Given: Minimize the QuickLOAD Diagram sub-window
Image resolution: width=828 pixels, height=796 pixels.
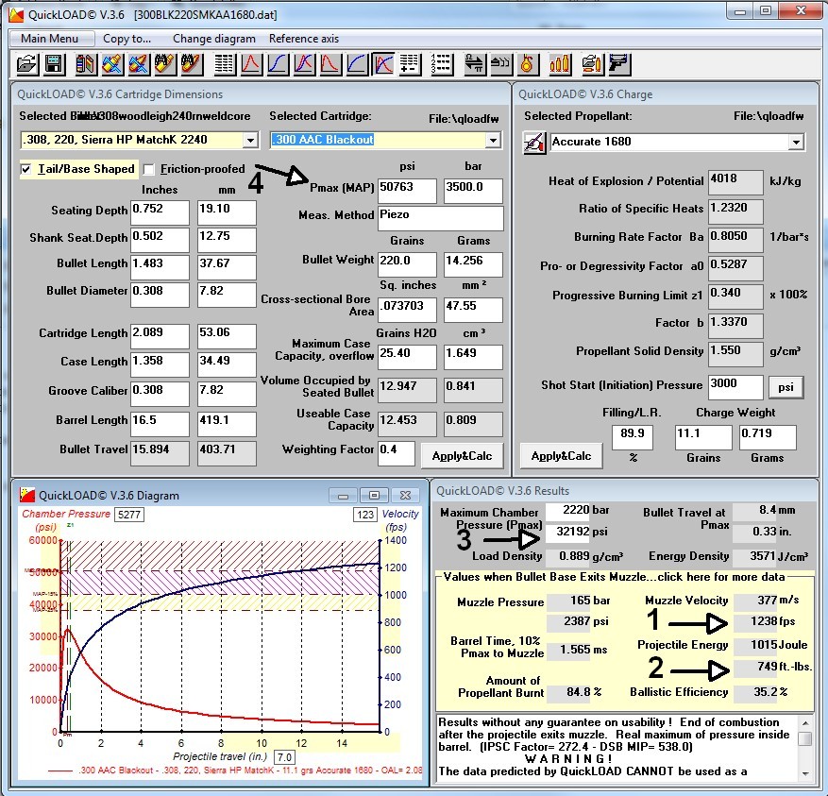Looking at the screenshot, I should click(344, 496).
